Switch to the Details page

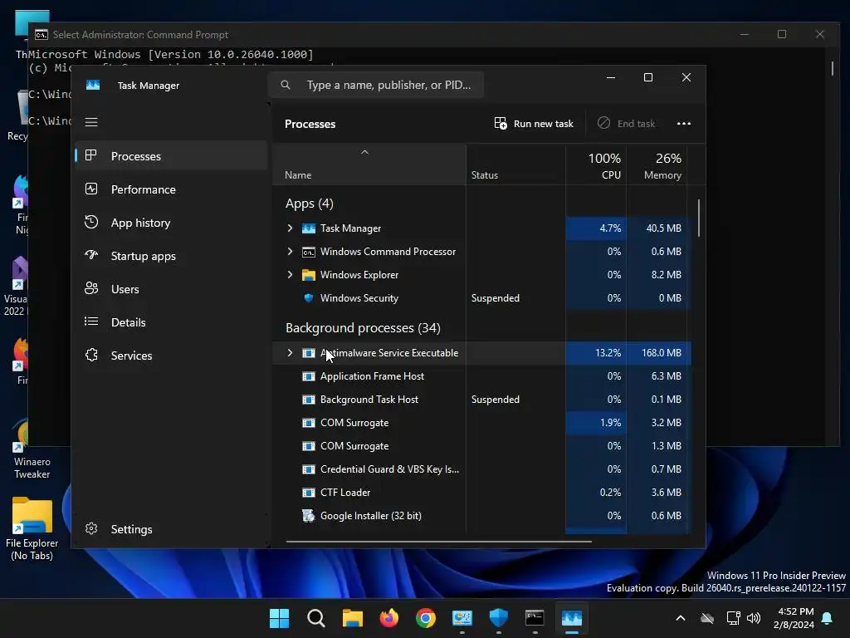click(171, 322)
